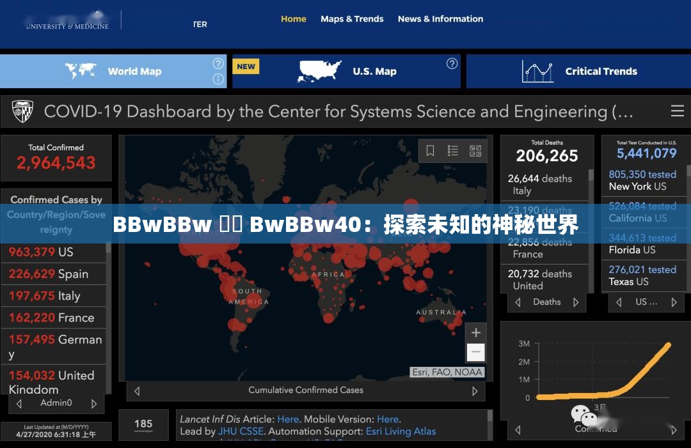Go to next US testing panel page
This screenshot has height=448, width=691.
pos(674,302)
